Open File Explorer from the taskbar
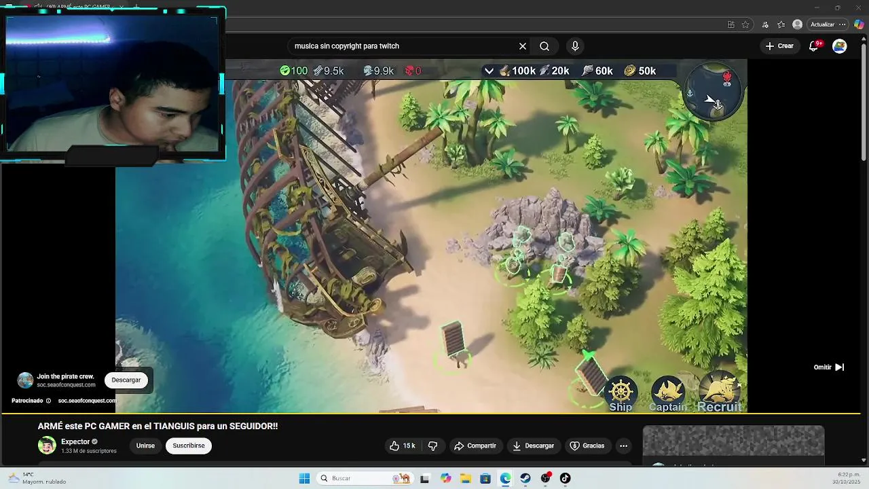869x489 pixels. (466, 478)
